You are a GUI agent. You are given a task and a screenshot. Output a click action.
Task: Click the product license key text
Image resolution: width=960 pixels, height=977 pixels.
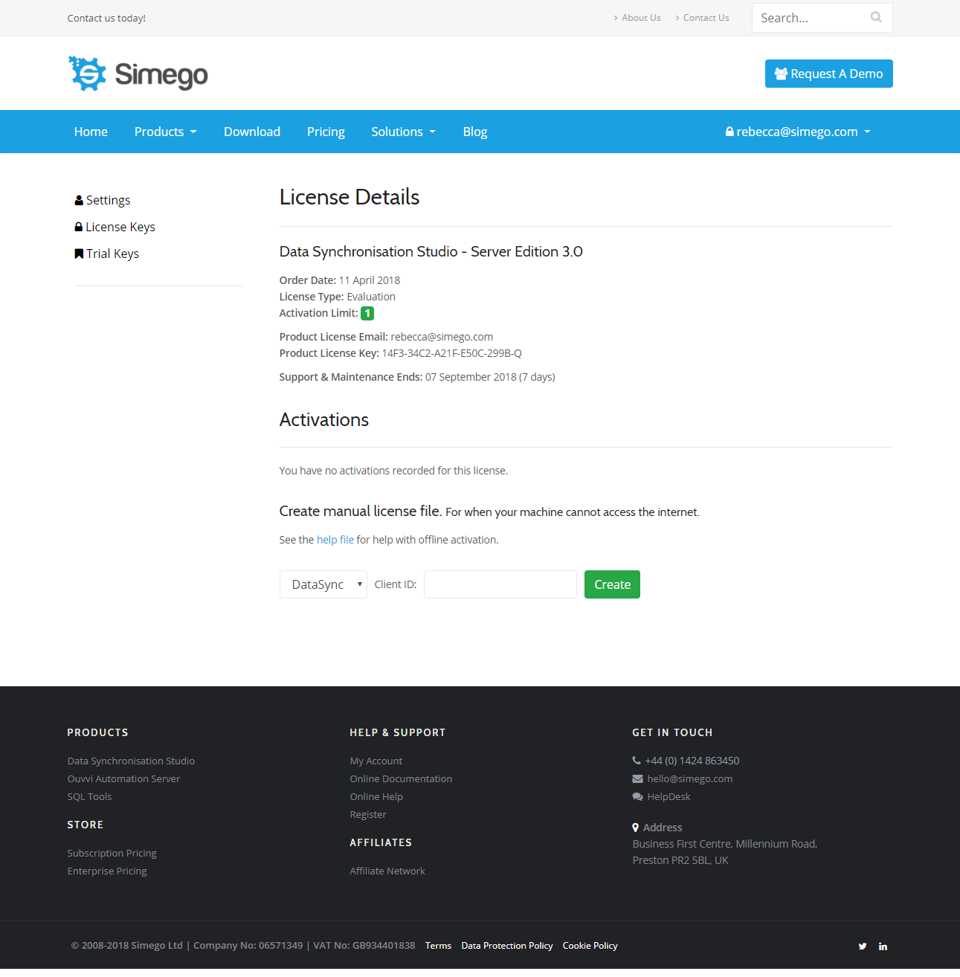[451, 353]
